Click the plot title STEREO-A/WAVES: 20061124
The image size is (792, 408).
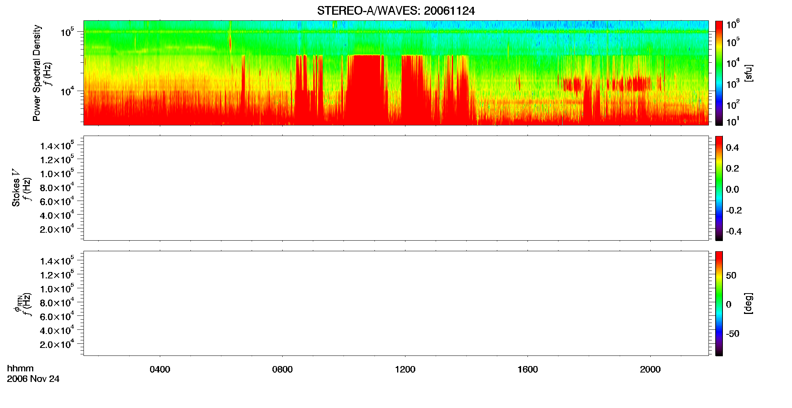[396, 11]
